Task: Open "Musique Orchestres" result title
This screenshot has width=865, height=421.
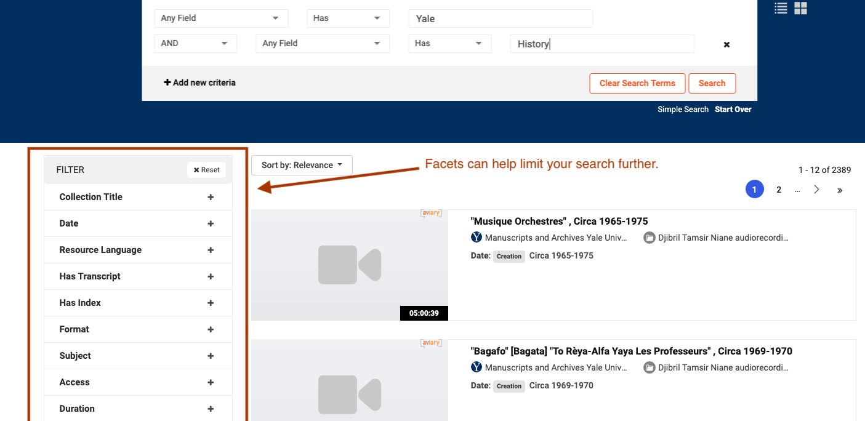Action: [559, 221]
